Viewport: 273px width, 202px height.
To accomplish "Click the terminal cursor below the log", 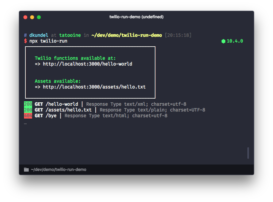I will 25,124.
